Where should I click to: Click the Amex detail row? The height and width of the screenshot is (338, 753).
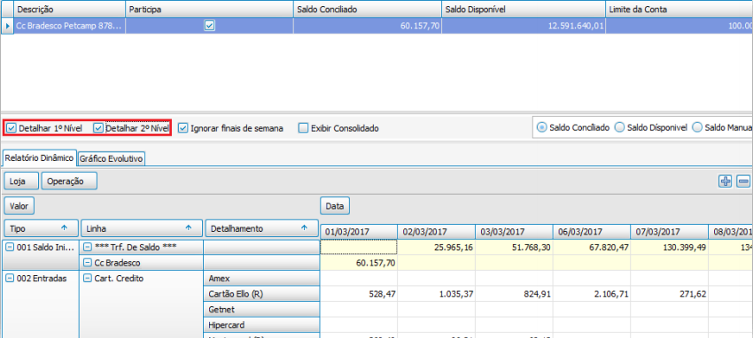[262, 279]
